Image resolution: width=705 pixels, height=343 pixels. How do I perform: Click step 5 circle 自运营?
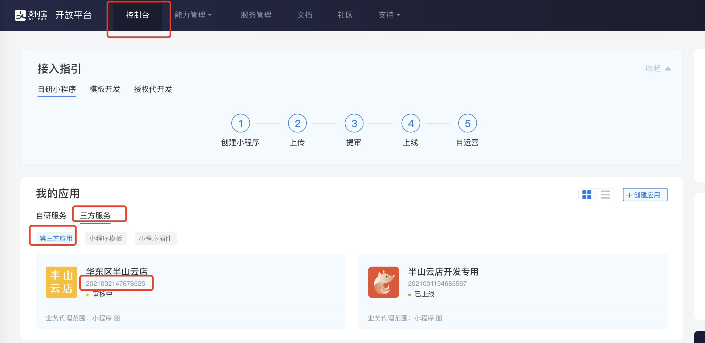pos(467,123)
